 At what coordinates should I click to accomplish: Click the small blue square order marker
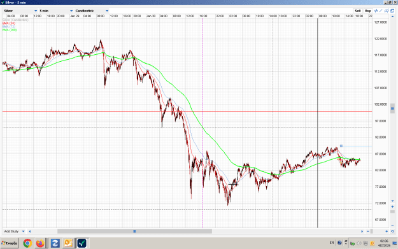click(341, 146)
